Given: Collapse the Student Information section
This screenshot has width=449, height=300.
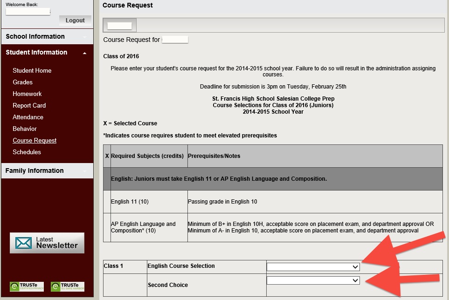Looking at the screenshot, I should coord(47,52).
